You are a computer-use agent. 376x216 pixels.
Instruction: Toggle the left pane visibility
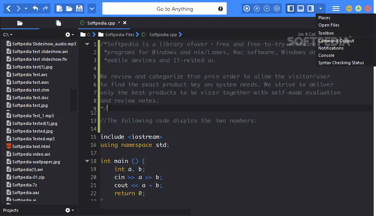click(291, 8)
